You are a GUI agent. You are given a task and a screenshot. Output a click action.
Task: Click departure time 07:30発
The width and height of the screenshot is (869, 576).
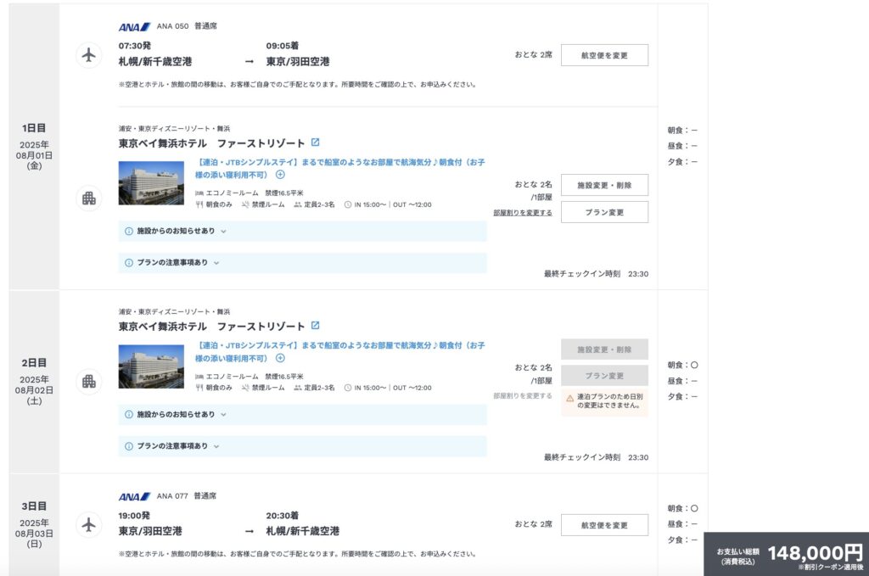(135, 46)
